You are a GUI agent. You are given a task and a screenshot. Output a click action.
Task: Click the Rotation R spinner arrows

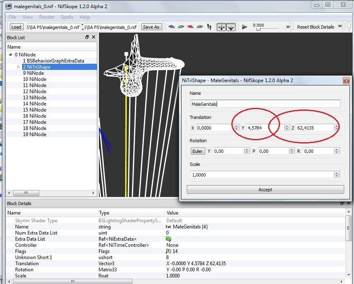(336, 151)
